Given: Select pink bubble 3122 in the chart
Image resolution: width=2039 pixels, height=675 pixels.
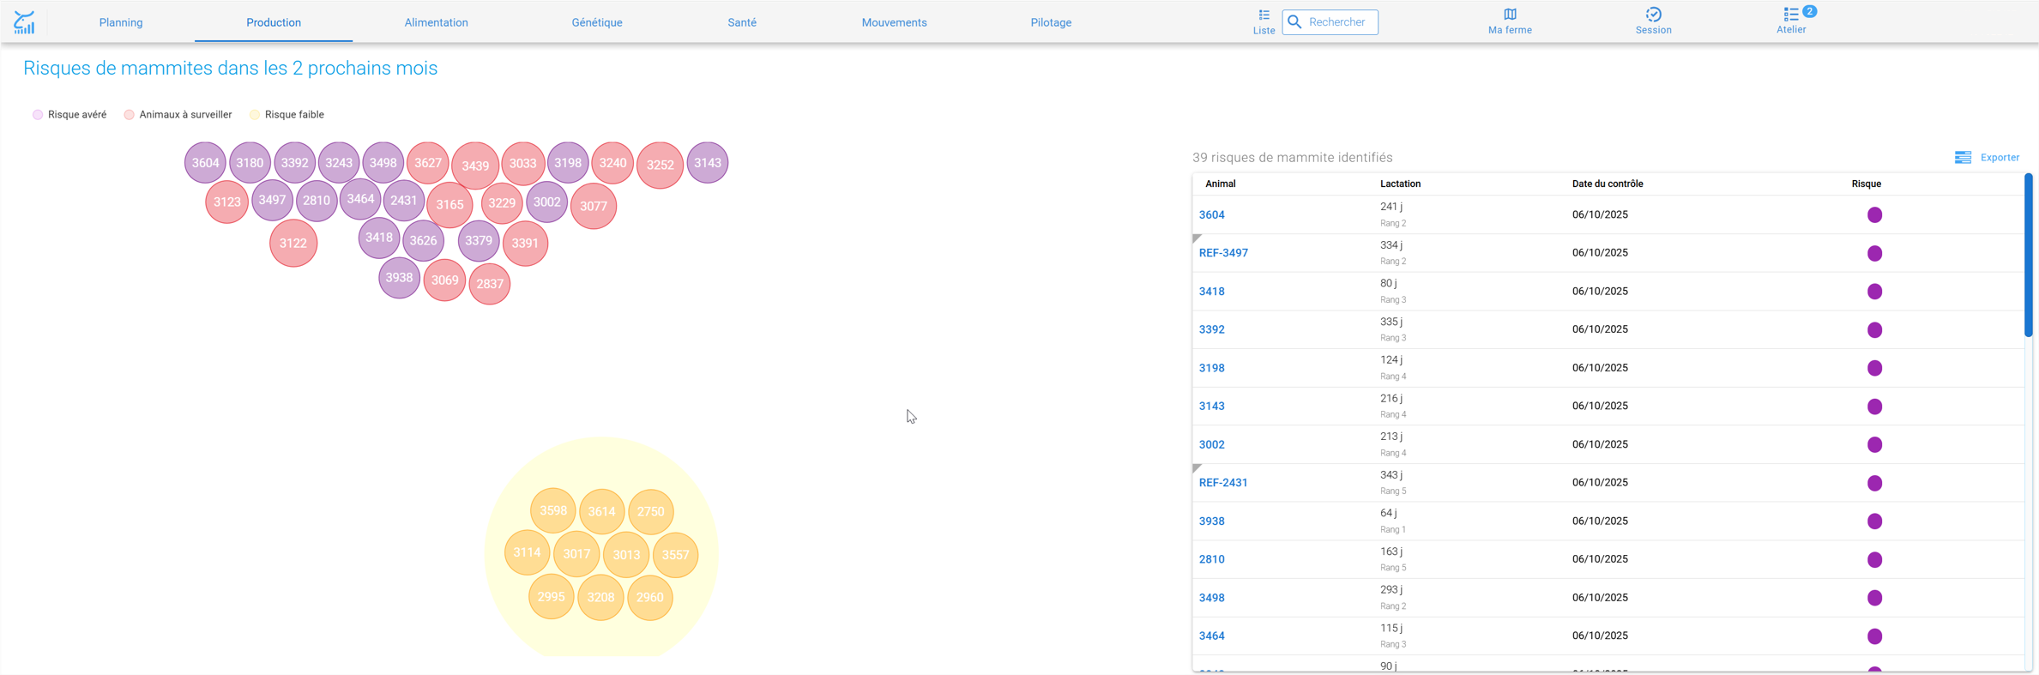Looking at the screenshot, I should 293,244.
